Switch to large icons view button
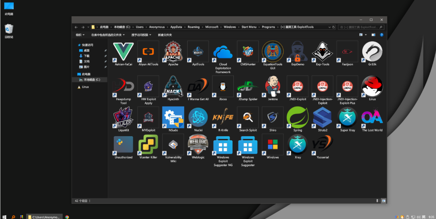Image resolution: width=436 pixels, height=219 pixels. (384, 201)
